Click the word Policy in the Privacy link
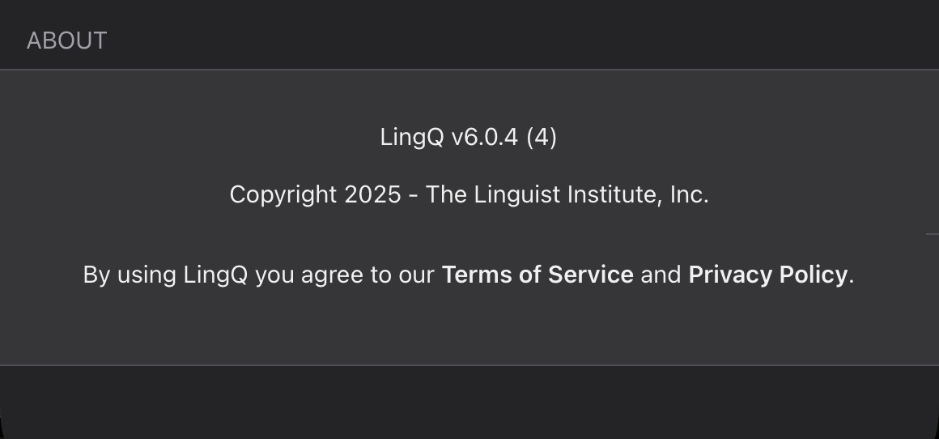 click(813, 275)
